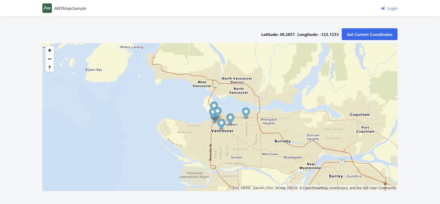Image resolution: width=440 pixels, height=204 pixels.
Task: Select the marker just above the bold Vancouver label
Action: (x=221, y=124)
